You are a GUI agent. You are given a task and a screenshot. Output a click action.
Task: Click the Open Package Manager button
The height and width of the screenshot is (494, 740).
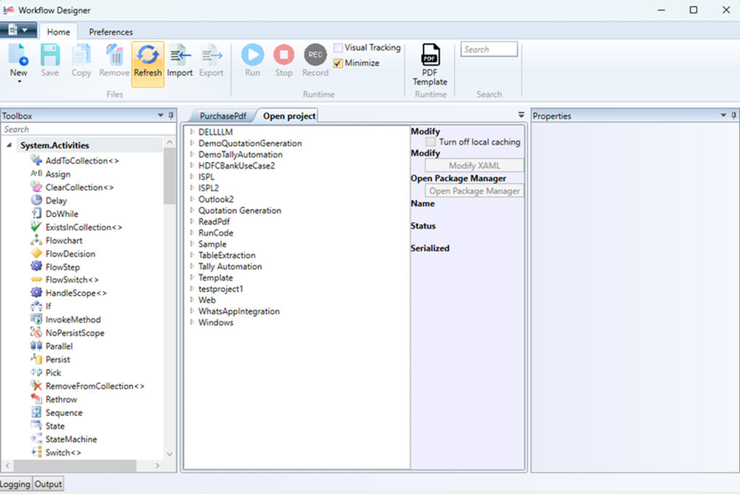(474, 191)
